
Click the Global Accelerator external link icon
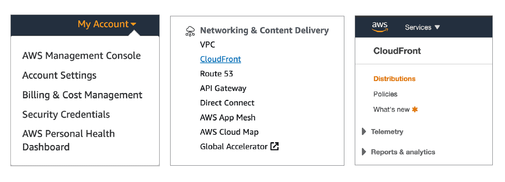click(275, 147)
